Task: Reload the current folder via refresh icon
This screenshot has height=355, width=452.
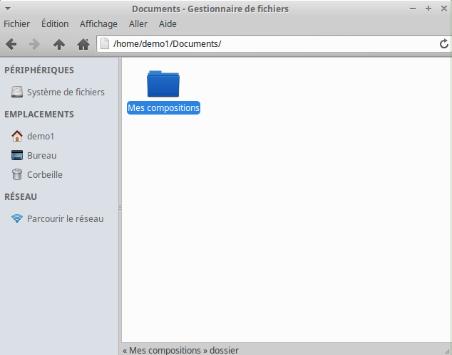Action: tap(444, 44)
